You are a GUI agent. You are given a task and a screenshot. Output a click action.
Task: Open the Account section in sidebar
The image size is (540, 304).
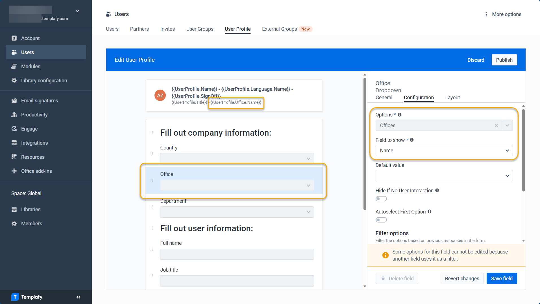[x=30, y=38]
